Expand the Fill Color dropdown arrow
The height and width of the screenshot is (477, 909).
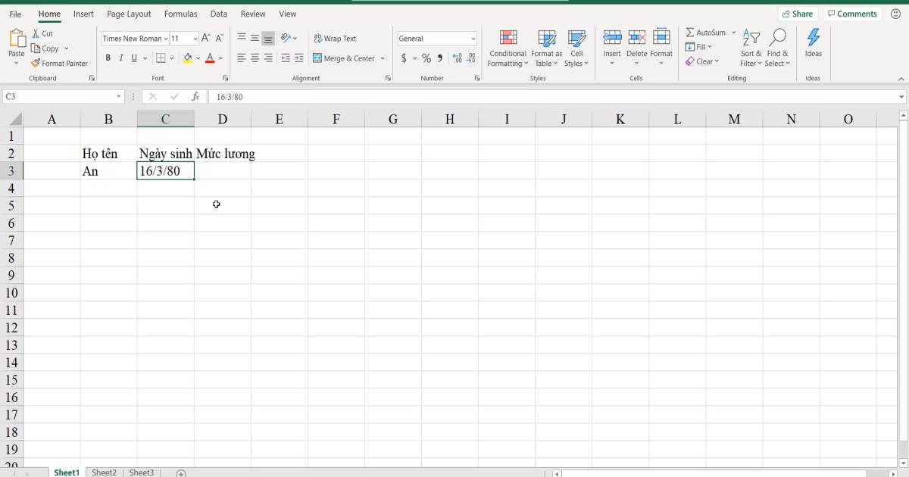click(x=198, y=58)
